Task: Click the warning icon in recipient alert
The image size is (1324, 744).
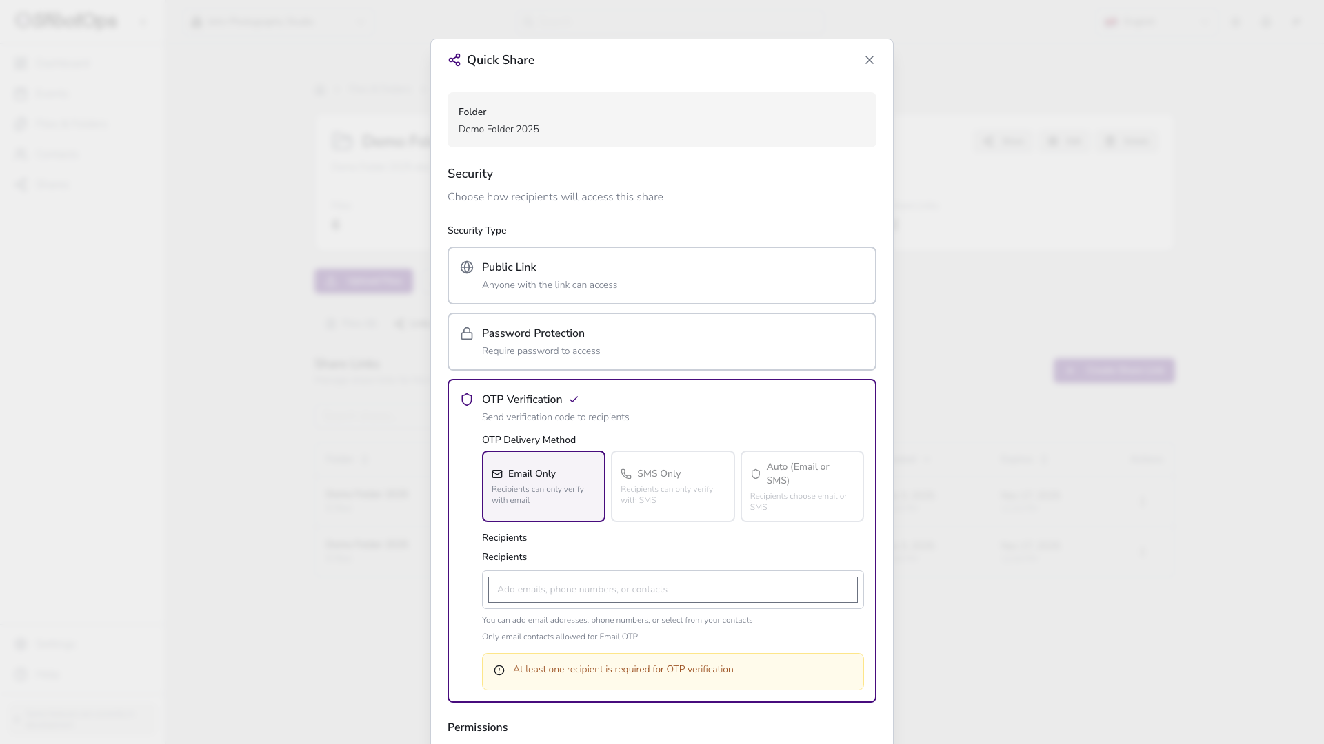Action: point(499,670)
